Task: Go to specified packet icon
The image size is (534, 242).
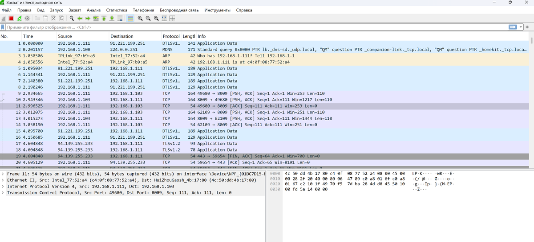Action: pos(96,19)
